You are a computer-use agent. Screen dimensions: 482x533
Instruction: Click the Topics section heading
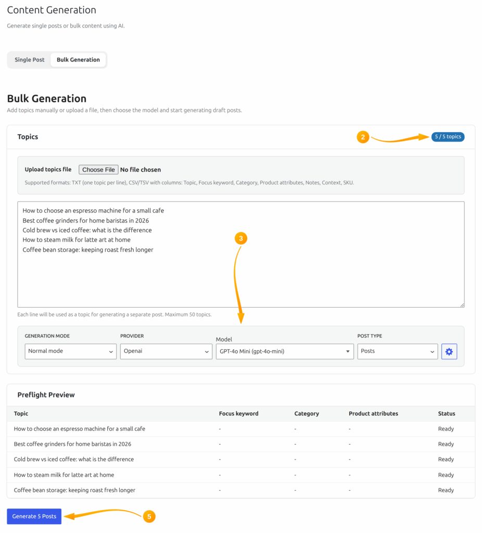(28, 137)
